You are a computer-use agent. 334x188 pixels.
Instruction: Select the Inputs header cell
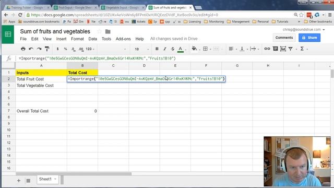point(41,73)
